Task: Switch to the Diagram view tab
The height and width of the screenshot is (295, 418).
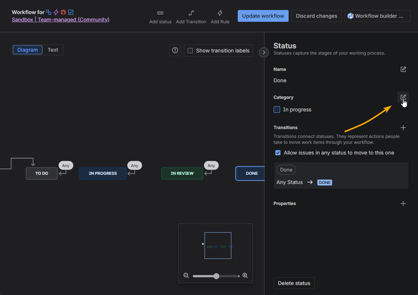Action: [x=28, y=50]
